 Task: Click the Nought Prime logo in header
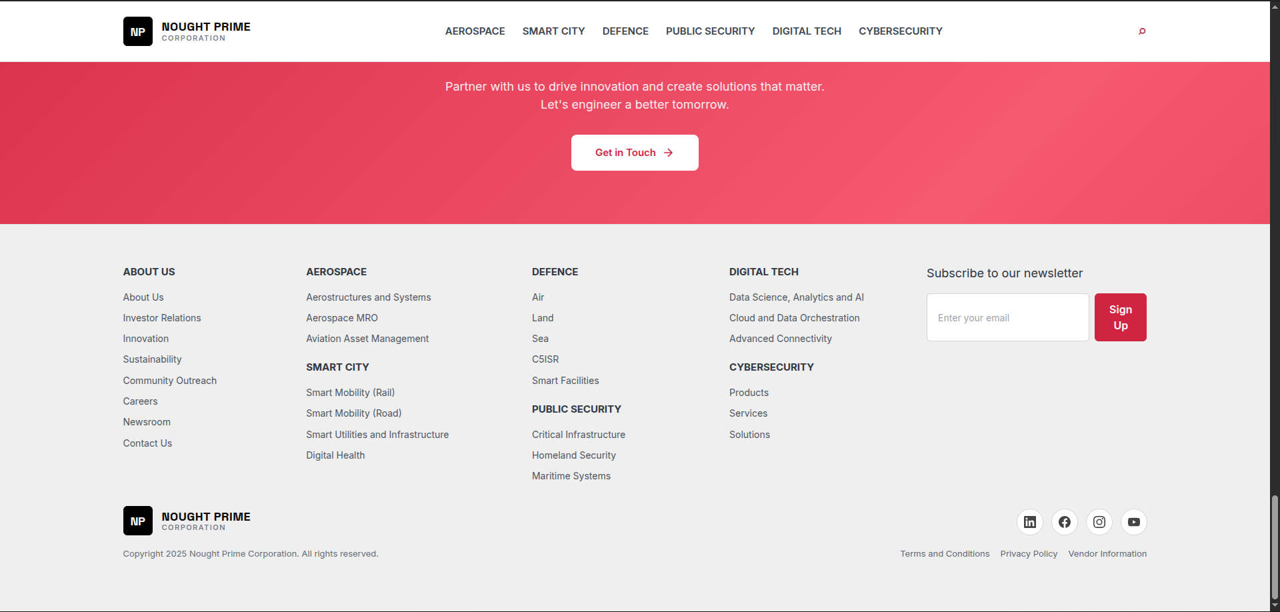187,31
